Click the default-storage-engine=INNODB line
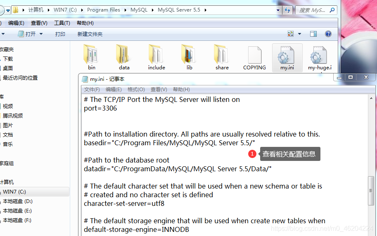 [x=136, y=229]
